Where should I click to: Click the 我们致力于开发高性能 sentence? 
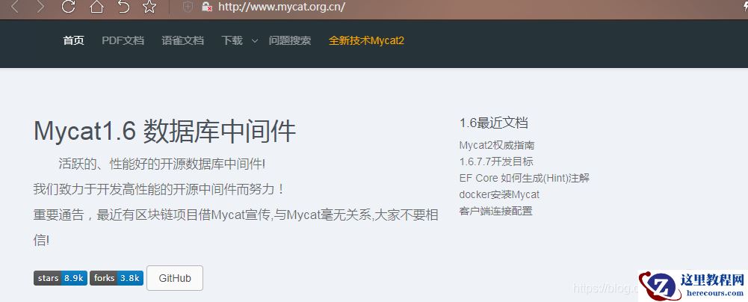[159, 189]
